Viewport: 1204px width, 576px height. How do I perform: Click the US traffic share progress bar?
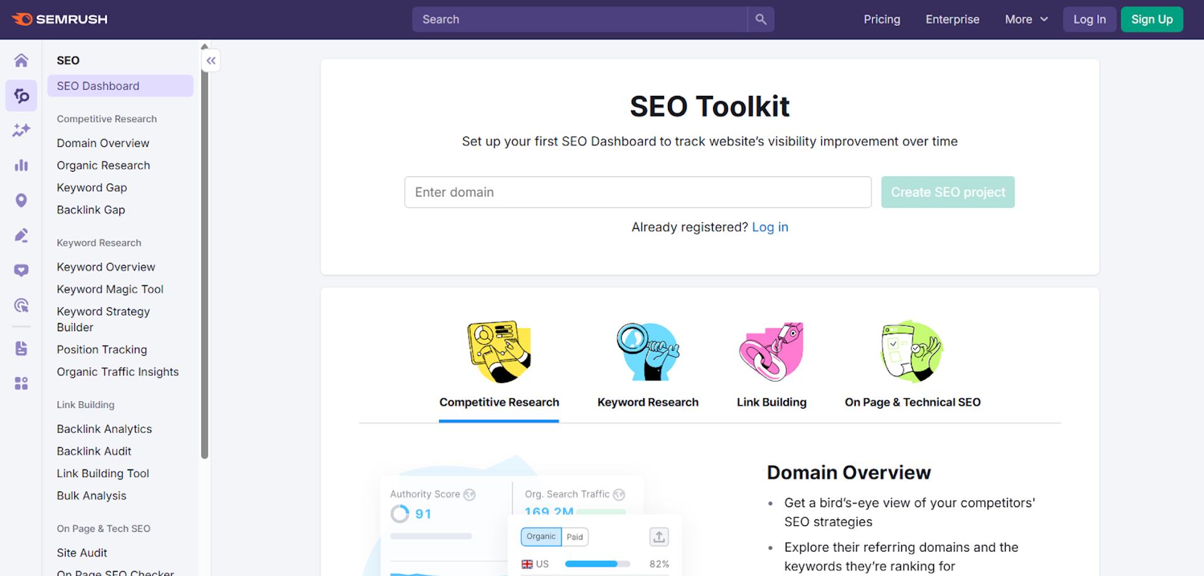point(597,564)
